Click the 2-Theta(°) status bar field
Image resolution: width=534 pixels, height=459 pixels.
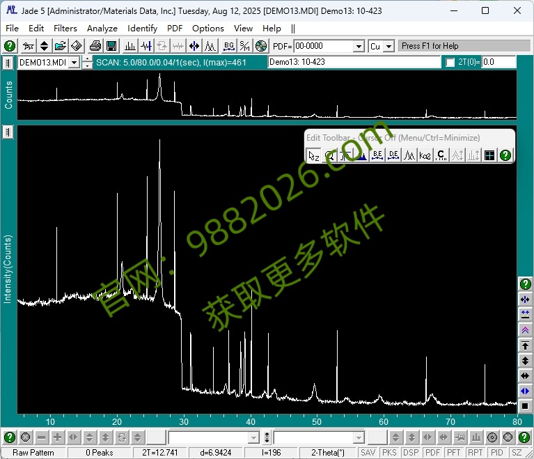pyautogui.click(x=328, y=453)
